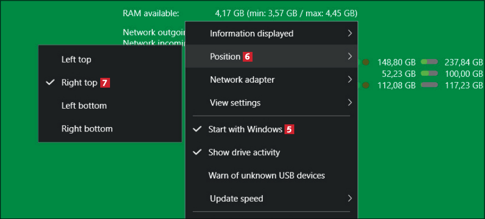Select Right bottom from the position submenu
Image resolution: width=485 pixels, height=219 pixels.
click(87, 129)
